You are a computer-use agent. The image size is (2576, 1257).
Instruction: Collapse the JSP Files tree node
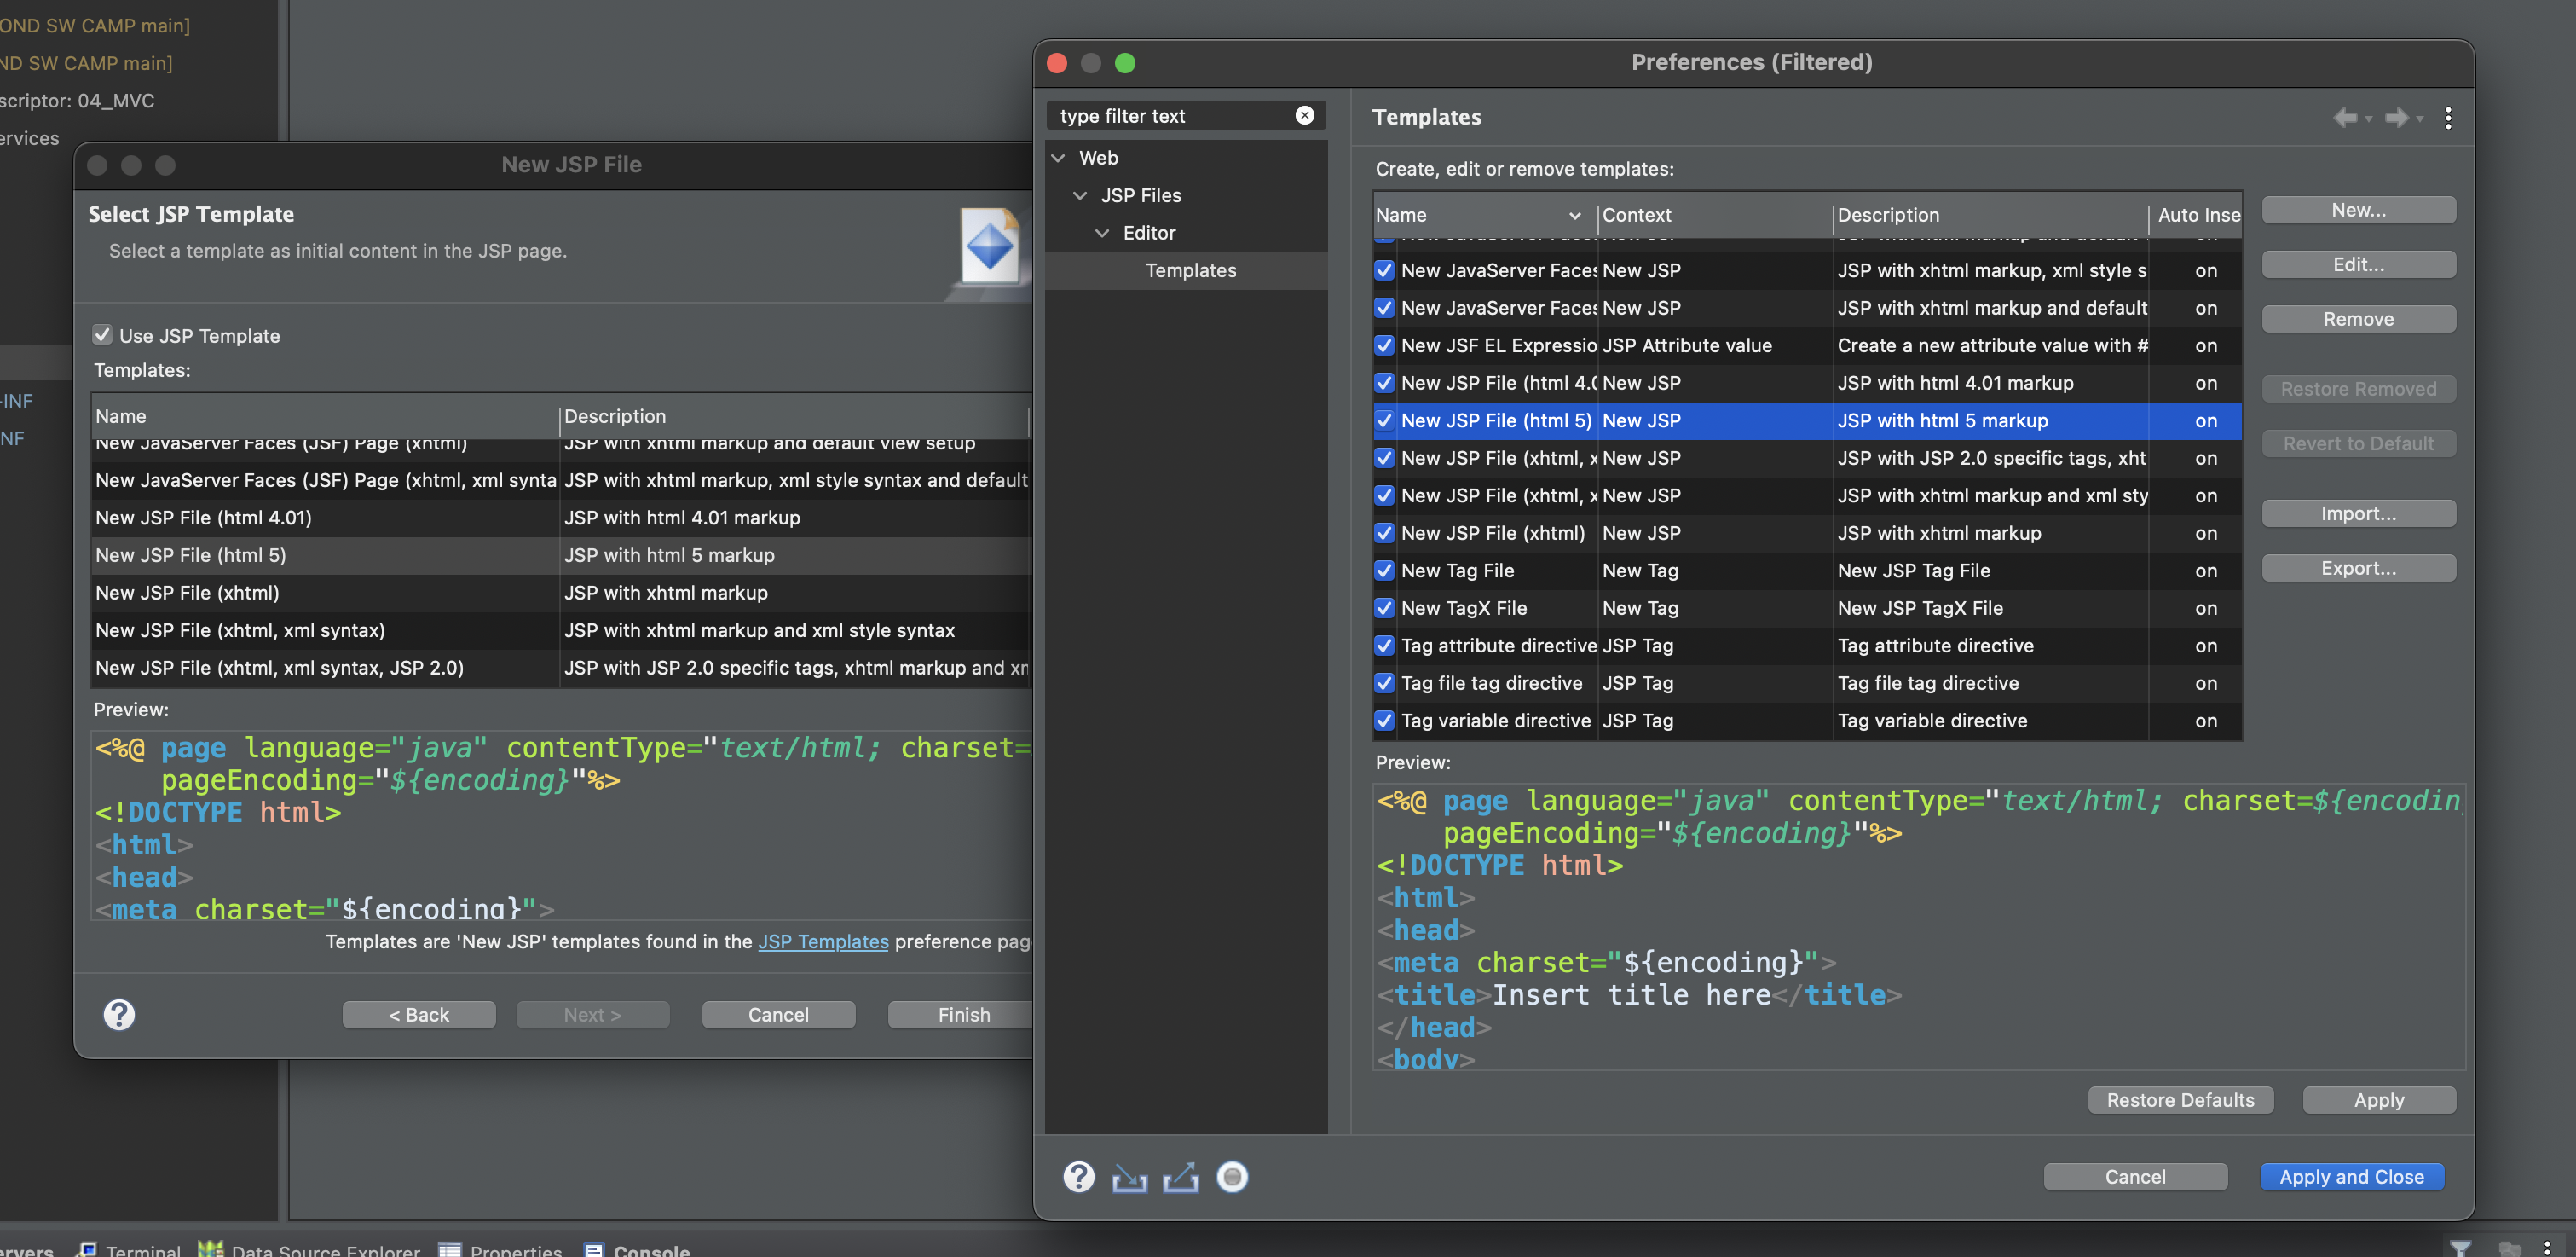1080,195
